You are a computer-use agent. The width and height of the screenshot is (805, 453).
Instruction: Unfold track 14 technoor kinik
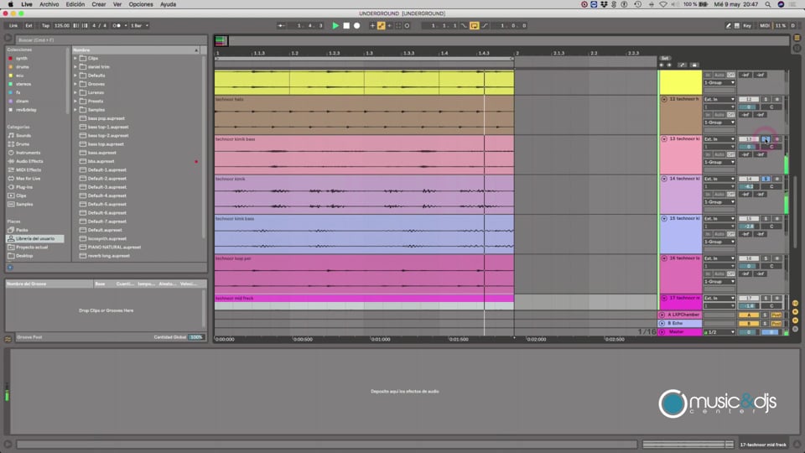coord(664,179)
